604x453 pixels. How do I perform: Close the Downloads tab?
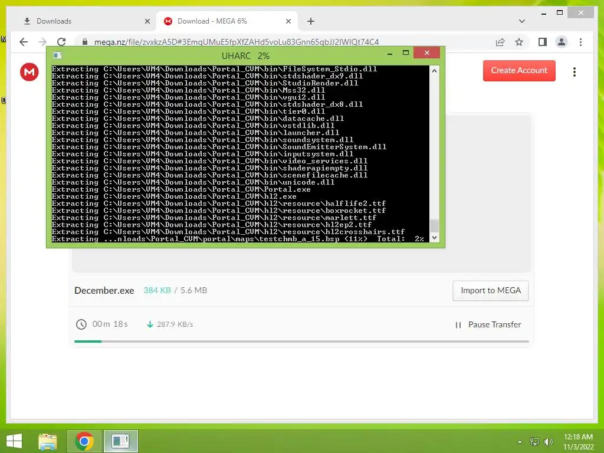(147, 21)
